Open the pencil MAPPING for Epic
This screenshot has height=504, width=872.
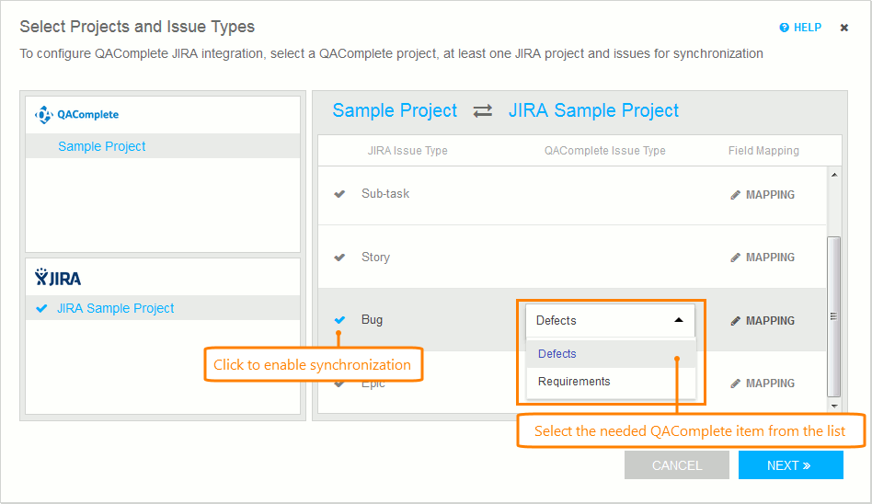(763, 384)
